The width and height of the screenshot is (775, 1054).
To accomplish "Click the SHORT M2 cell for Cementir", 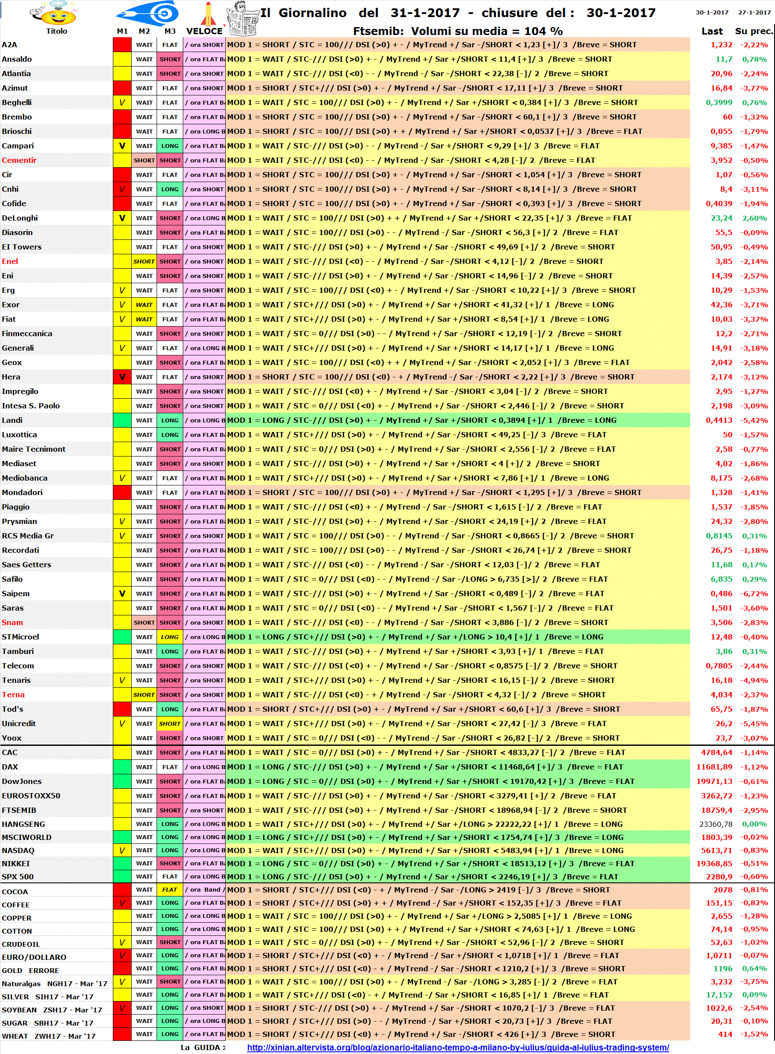I will pyautogui.click(x=144, y=160).
